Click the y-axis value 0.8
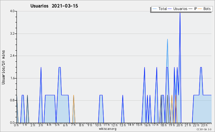The height and width of the screenshot is (132, 215). pyautogui.click(x=12, y=101)
